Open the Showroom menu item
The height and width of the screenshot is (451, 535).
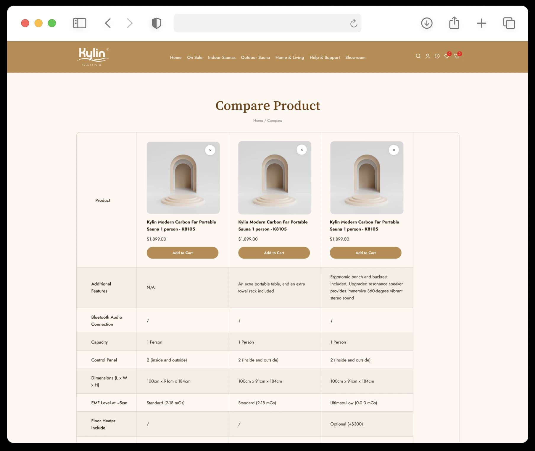tap(355, 57)
